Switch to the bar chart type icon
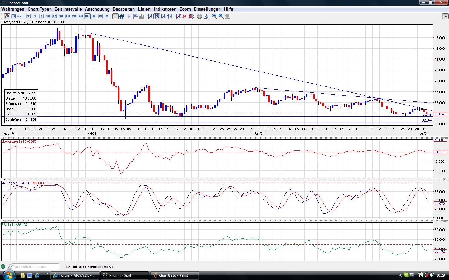This screenshot has height=280, width=449. click(x=14, y=16)
